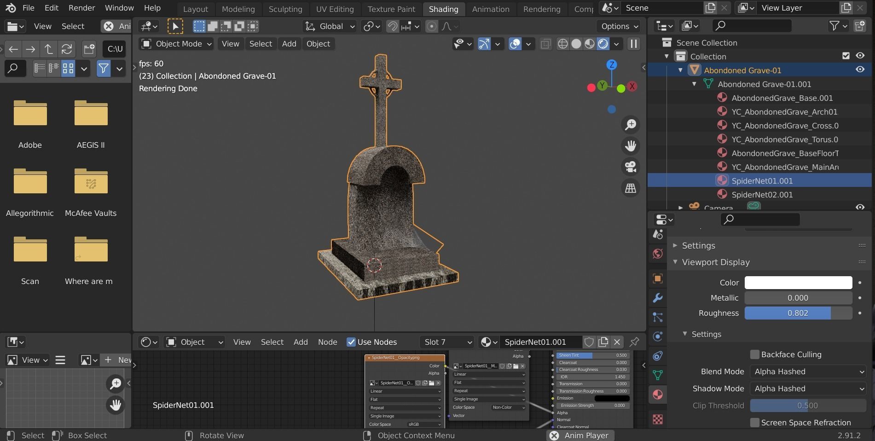Click Anim Player in status bar

[x=580, y=435]
